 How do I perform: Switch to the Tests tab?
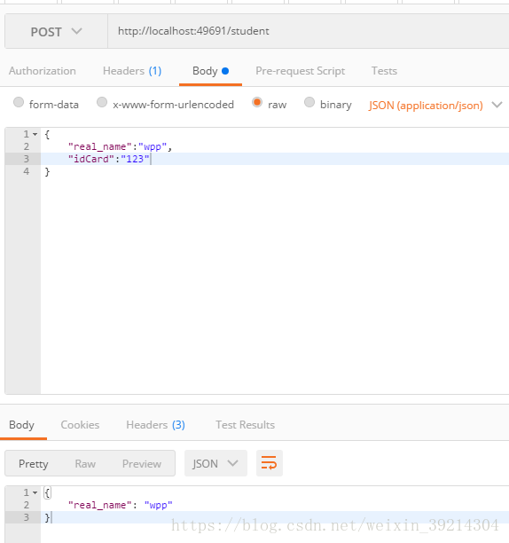click(x=384, y=71)
